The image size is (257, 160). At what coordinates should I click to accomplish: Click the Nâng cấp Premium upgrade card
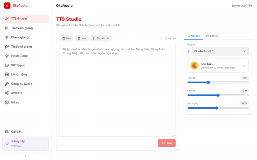[x=26, y=144]
